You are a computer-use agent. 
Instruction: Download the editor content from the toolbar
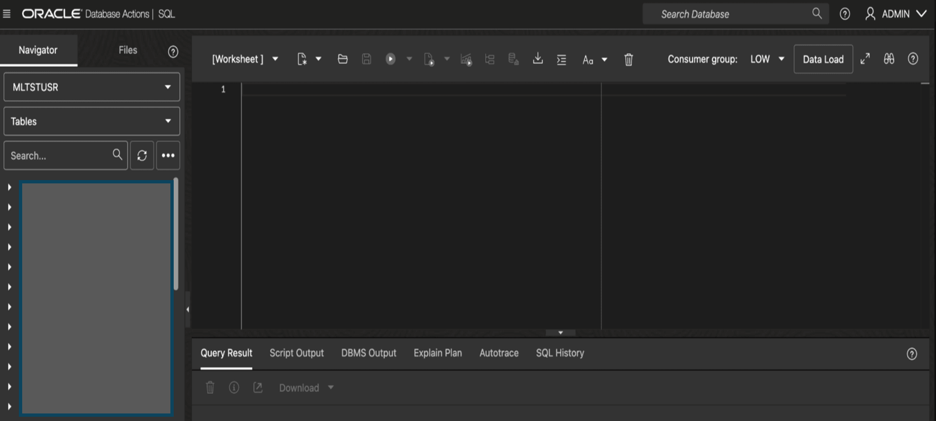click(x=538, y=58)
